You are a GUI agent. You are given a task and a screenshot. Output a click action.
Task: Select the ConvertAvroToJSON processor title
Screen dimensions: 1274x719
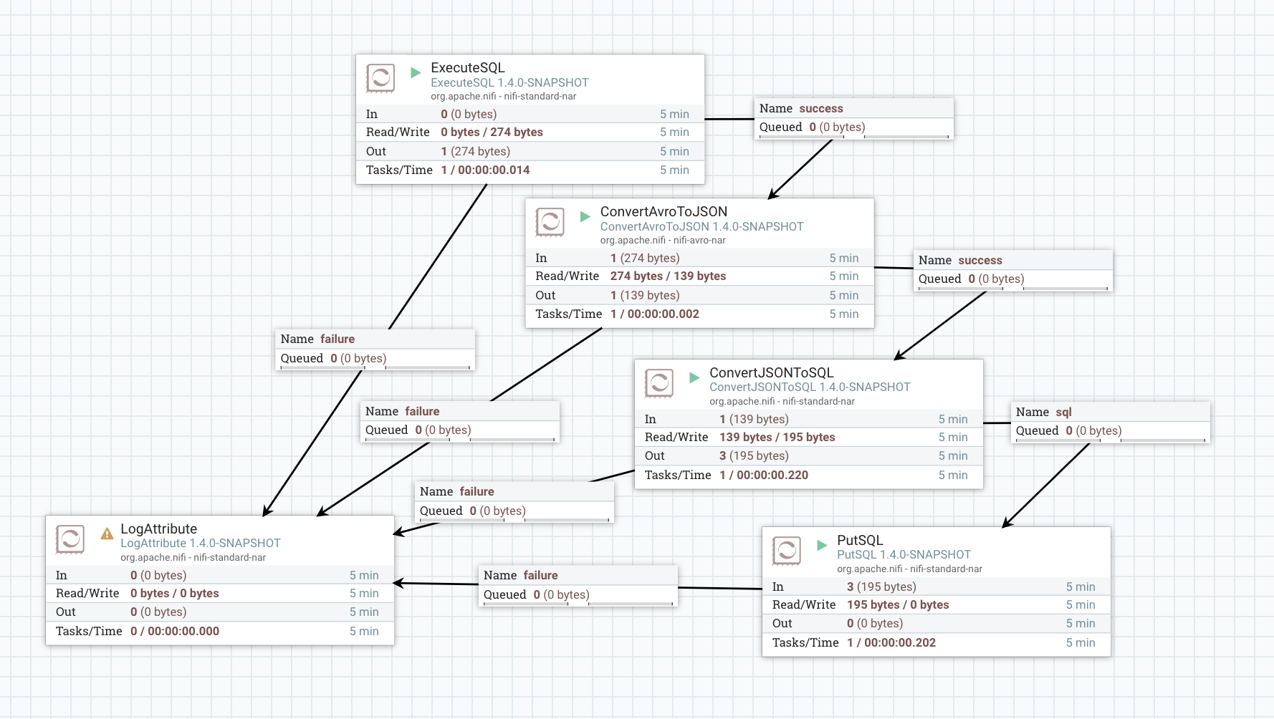[664, 211]
